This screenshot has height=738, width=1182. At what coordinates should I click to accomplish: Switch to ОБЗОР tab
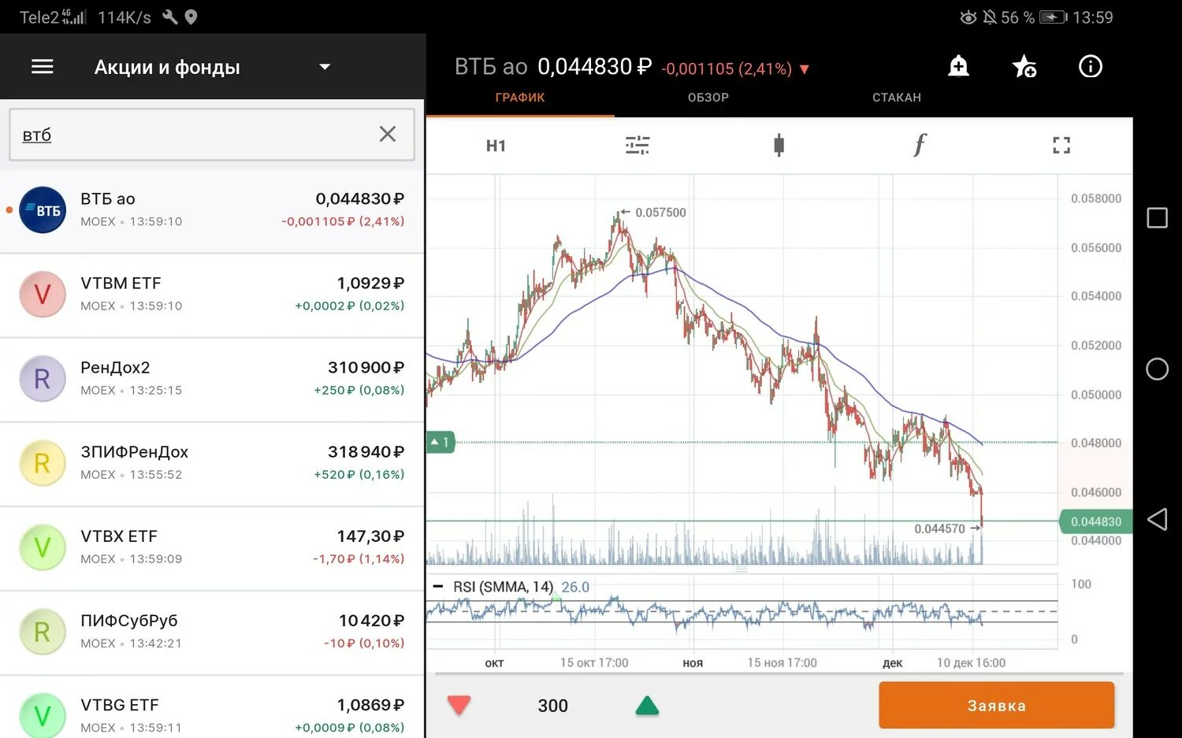tap(708, 98)
